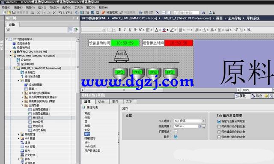Toggle the 带有键盘动作的对象 checkbox
Image resolution: width=274 pixels, height=164 pixels.
(x=219, y=132)
